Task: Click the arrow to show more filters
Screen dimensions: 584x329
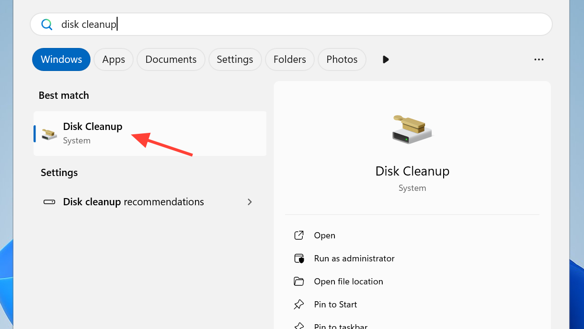Action: pos(386,59)
